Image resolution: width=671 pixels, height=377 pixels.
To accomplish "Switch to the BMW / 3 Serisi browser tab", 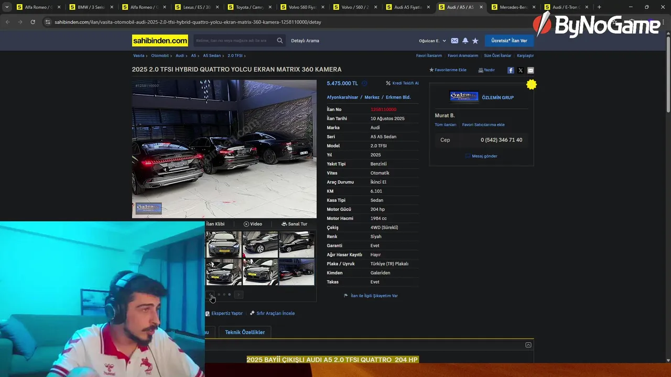I will coord(91,7).
